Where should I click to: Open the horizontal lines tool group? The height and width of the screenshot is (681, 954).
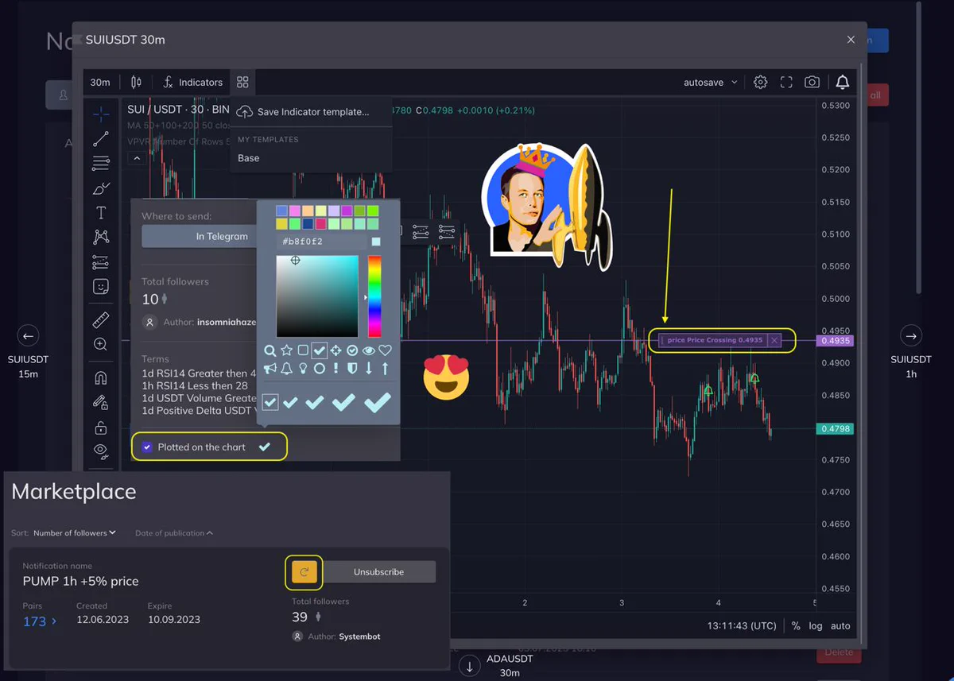[101, 164]
